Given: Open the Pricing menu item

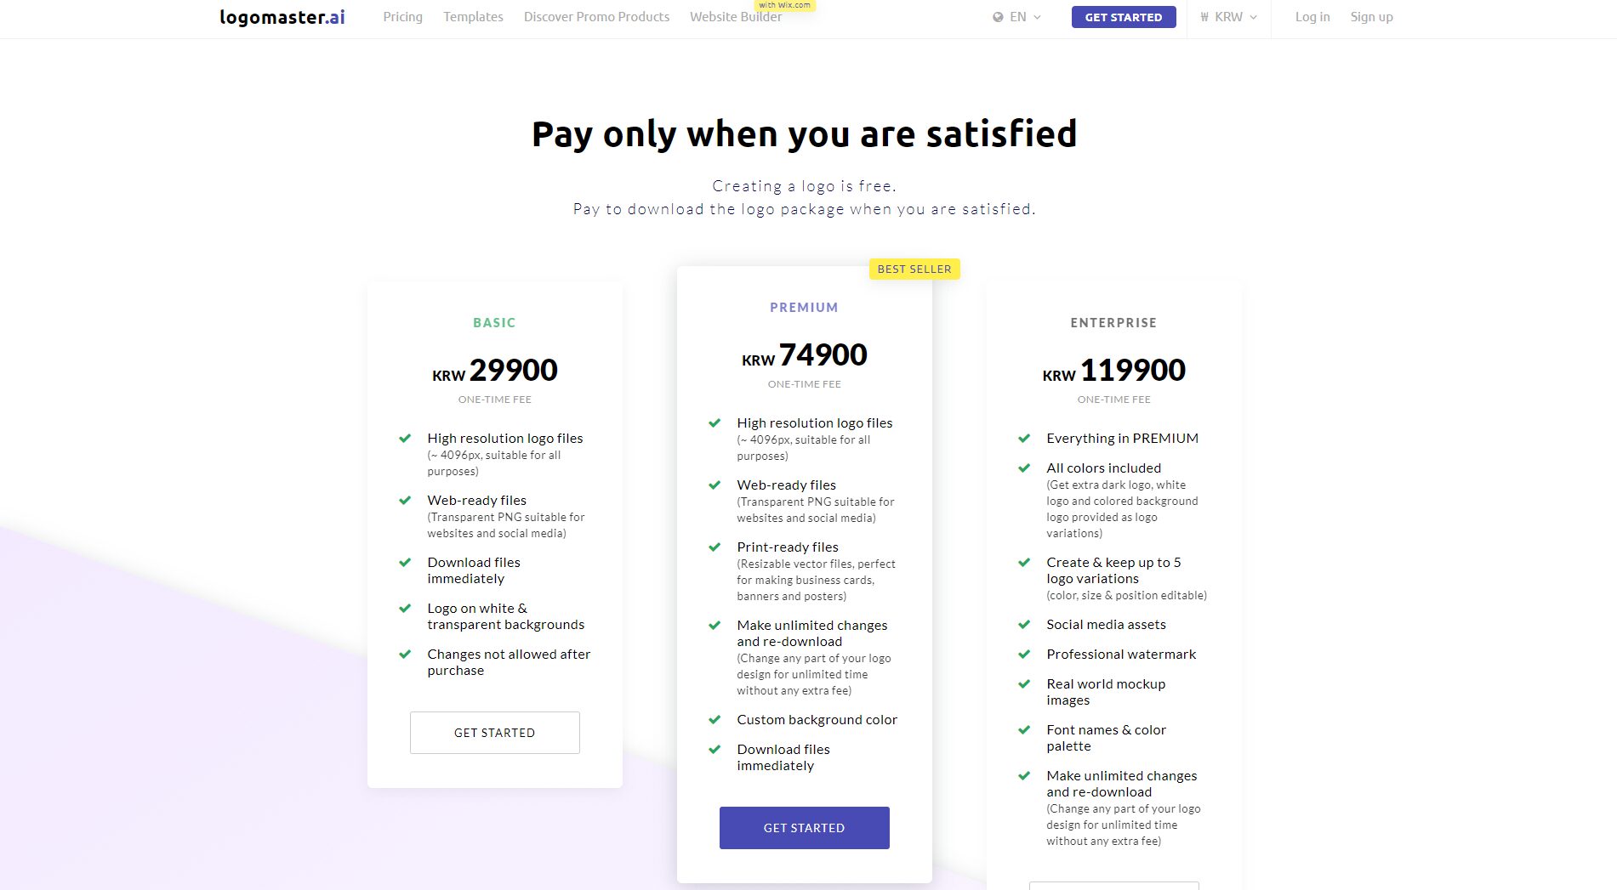Looking at the screenshot, I should pyautogui.click(x=402, y=16).
